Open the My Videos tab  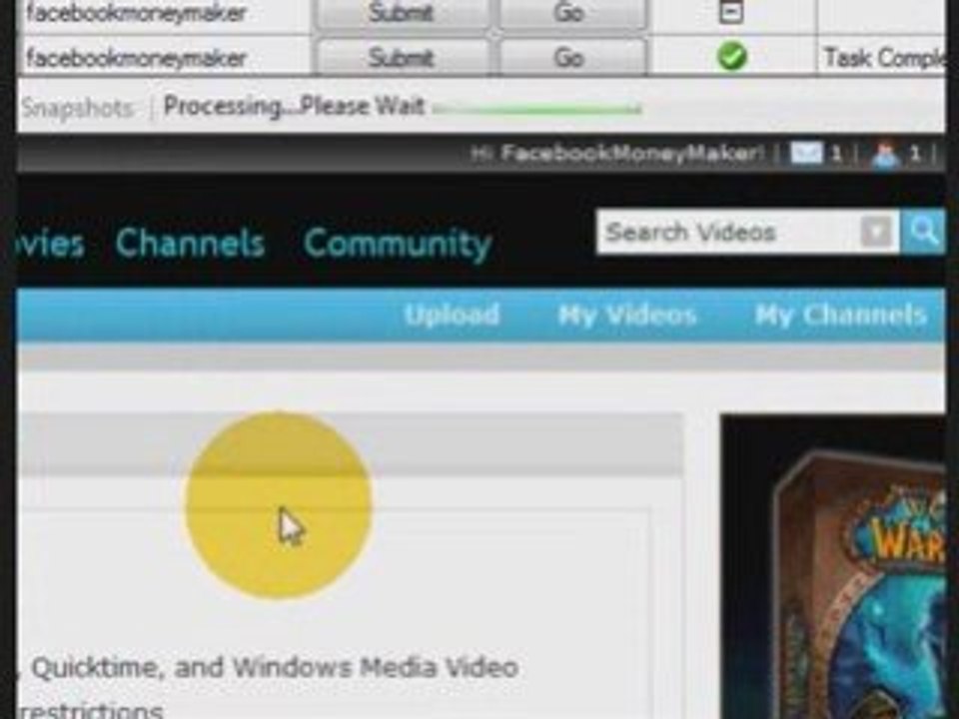(x=627, y=316)
